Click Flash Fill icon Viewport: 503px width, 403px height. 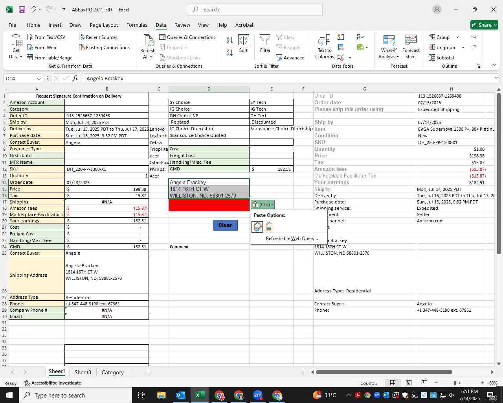click(x=341, y=37)
